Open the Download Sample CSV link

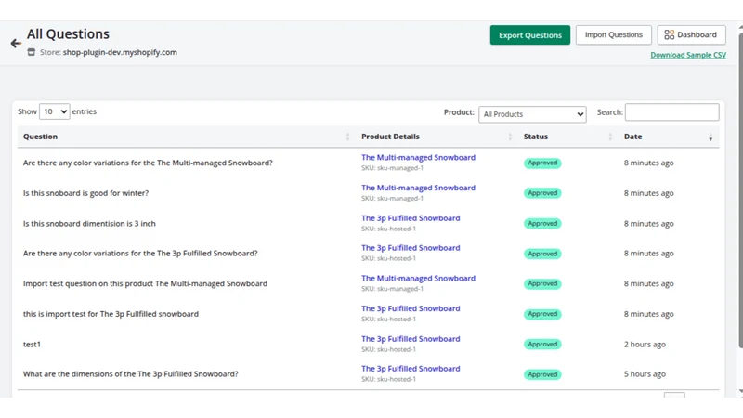688,55
